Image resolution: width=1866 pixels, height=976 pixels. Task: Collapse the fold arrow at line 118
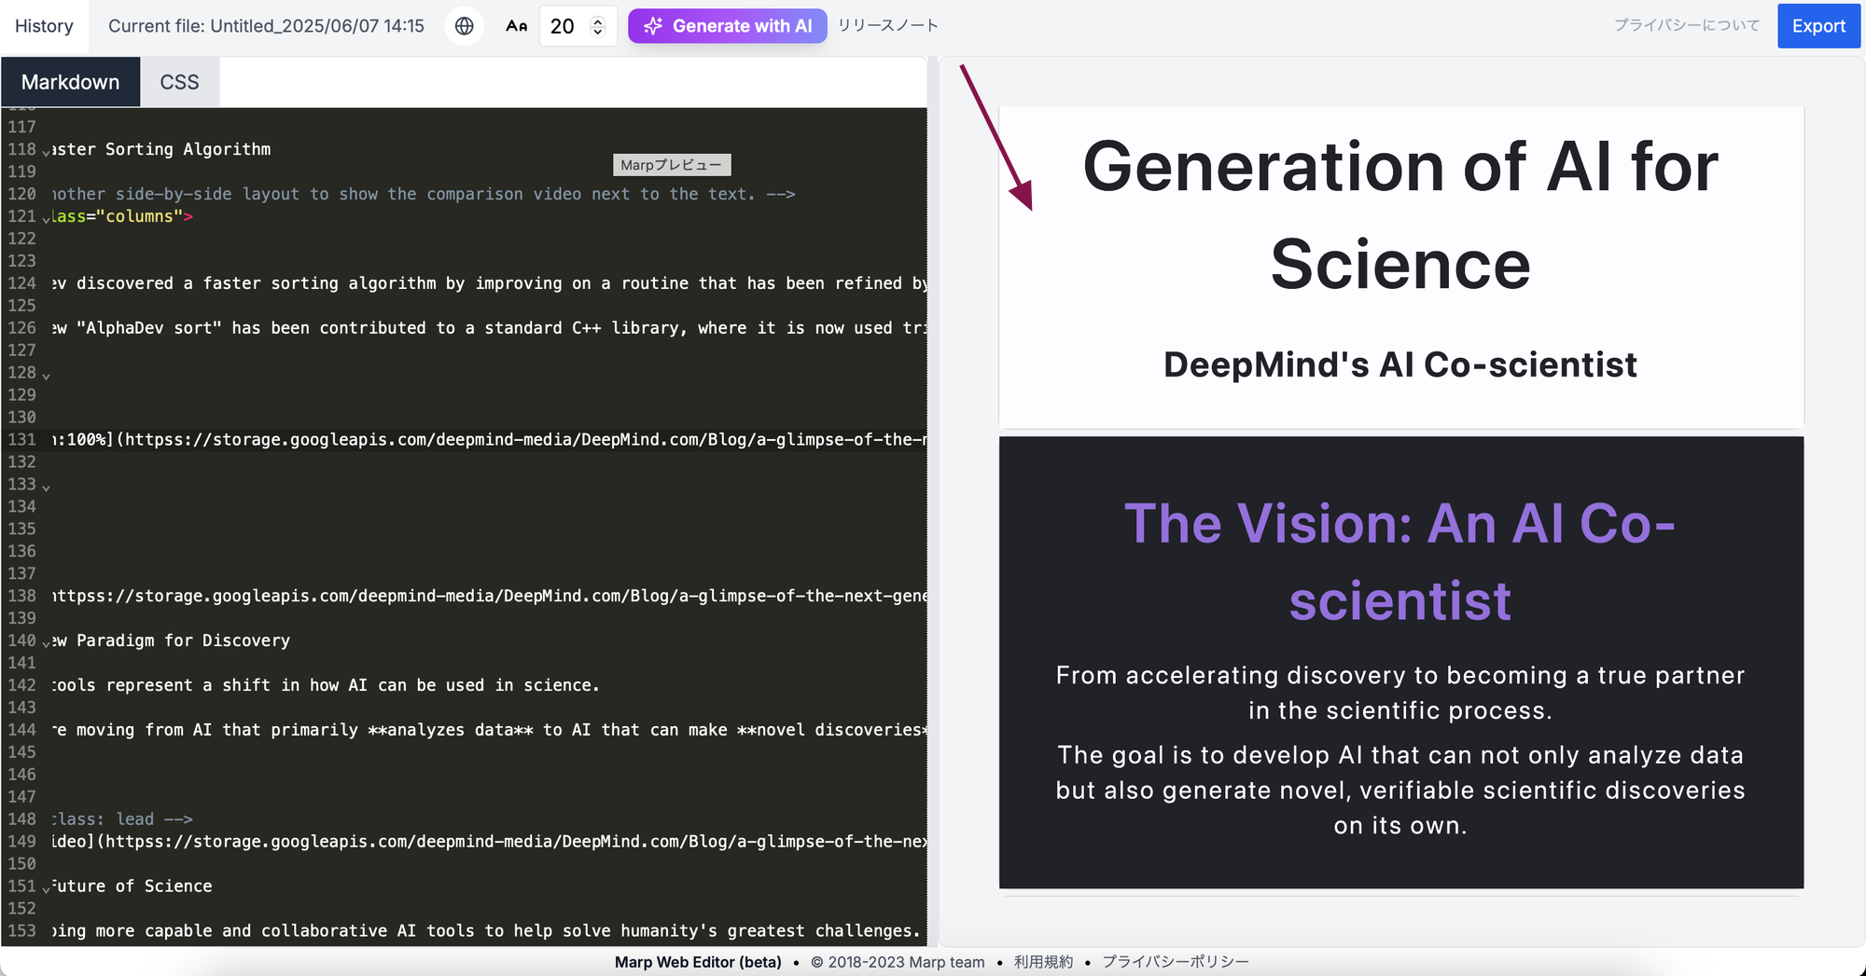click(x=46, y=151)
